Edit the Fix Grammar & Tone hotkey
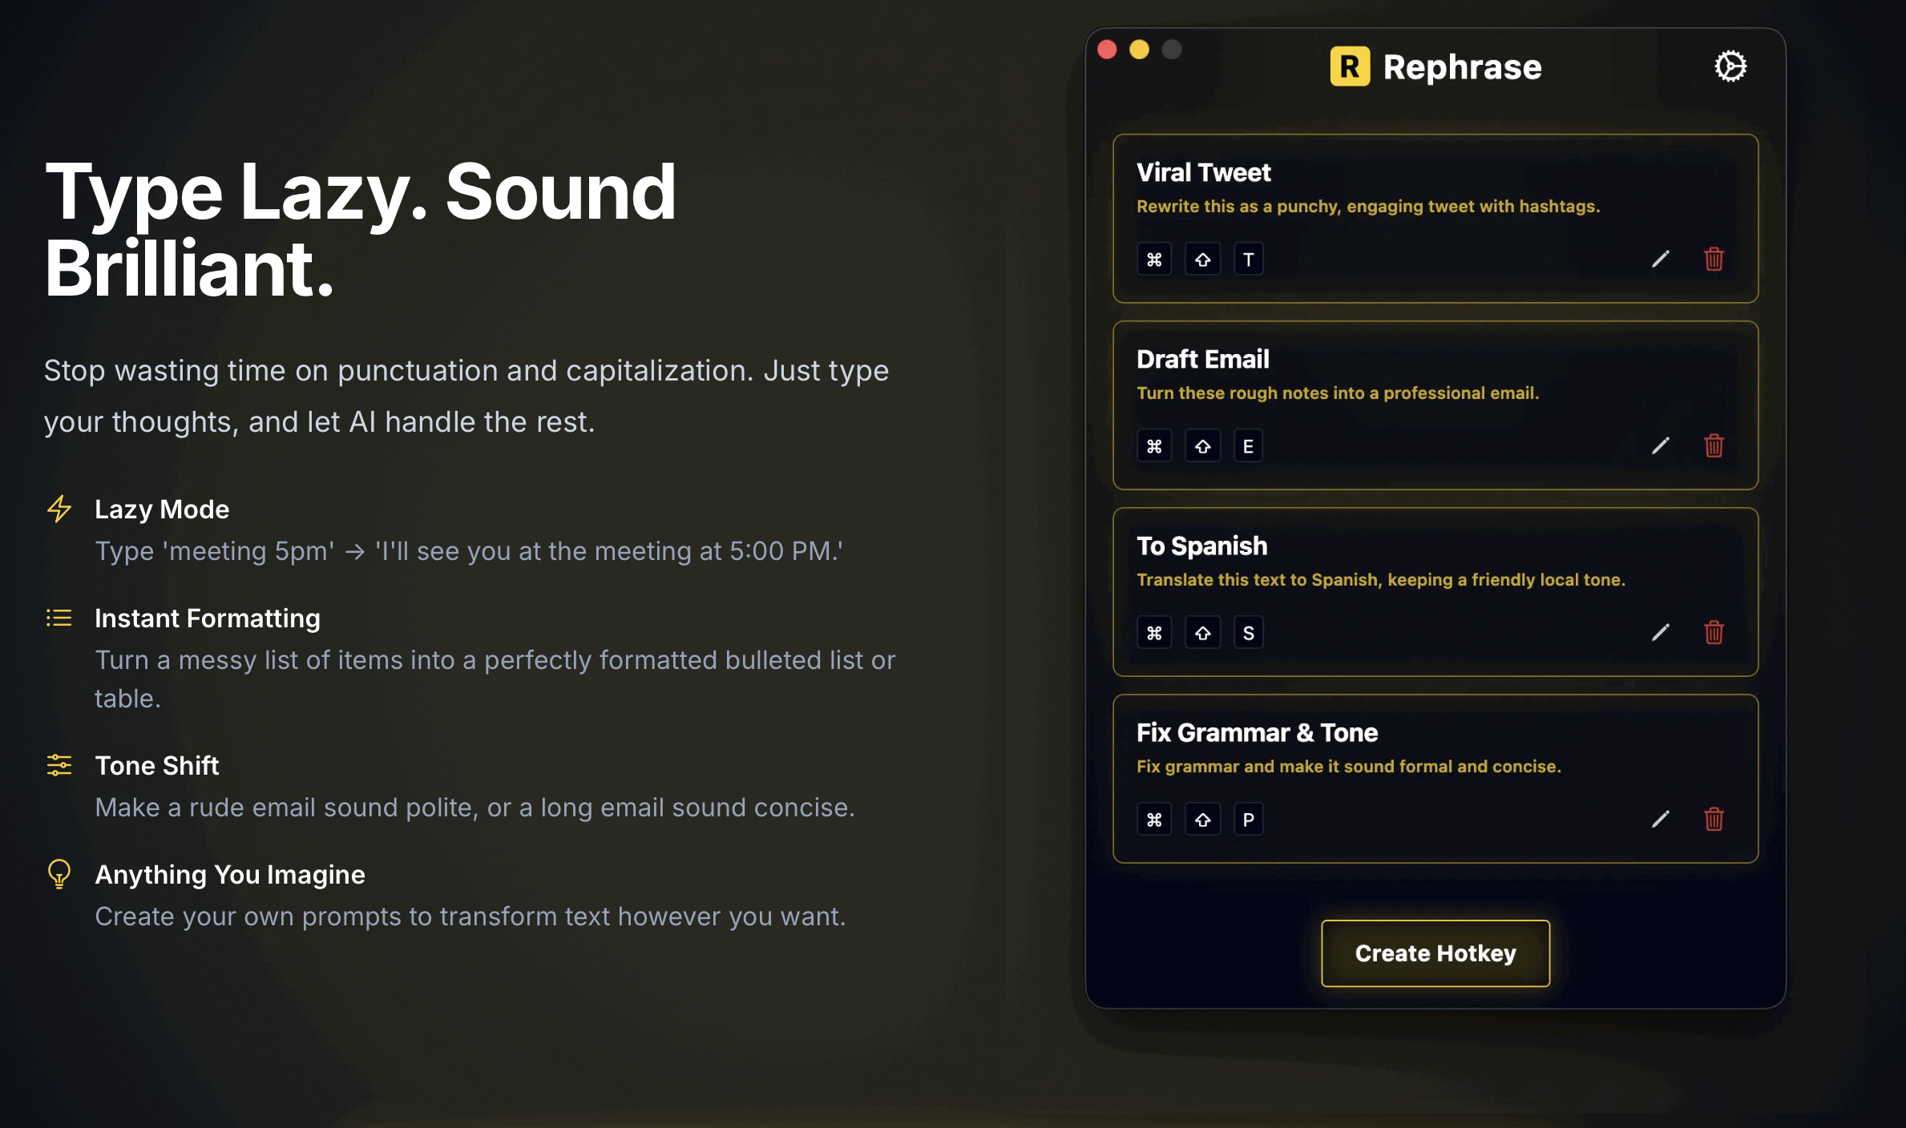1906x1128 pixels. coord(1661,819)
